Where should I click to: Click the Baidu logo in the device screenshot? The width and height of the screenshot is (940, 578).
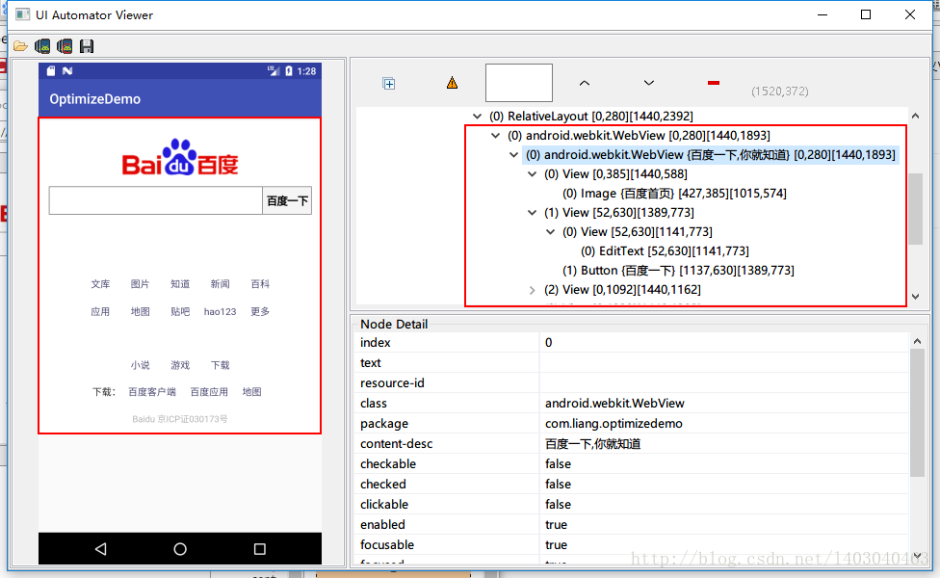(180, 158)
